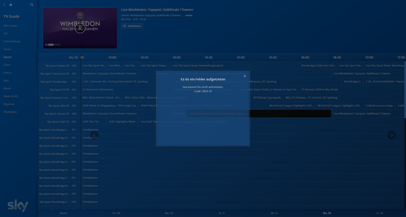This screenshot has height=217, width=406.
Task: Open 'Fußball: scooore Arge...' program
Action: [379, 105]
